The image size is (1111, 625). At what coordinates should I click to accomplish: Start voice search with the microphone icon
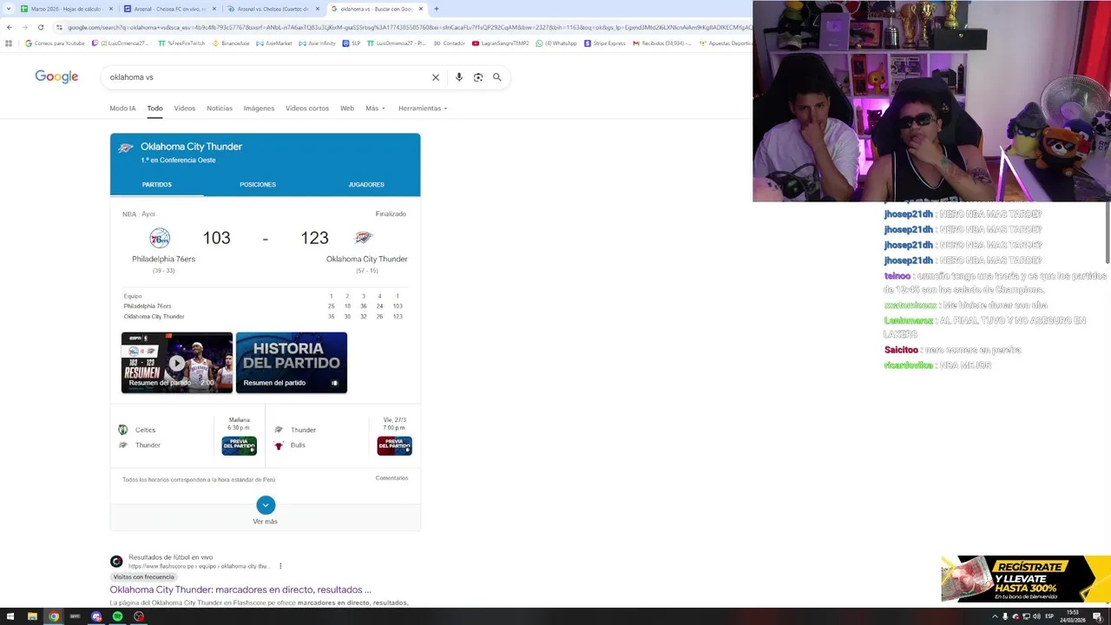pos(459,77)
